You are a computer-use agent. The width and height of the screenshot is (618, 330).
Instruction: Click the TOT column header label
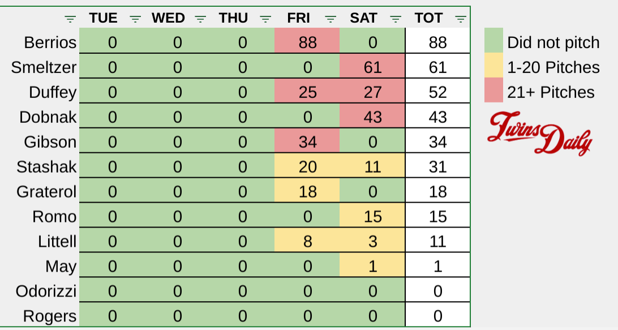428,18
